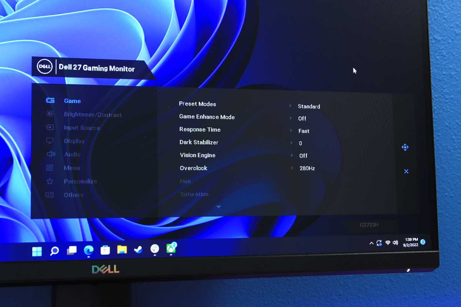
Task: Expand the Response Time arrow
Action: (x=291, y=130)
